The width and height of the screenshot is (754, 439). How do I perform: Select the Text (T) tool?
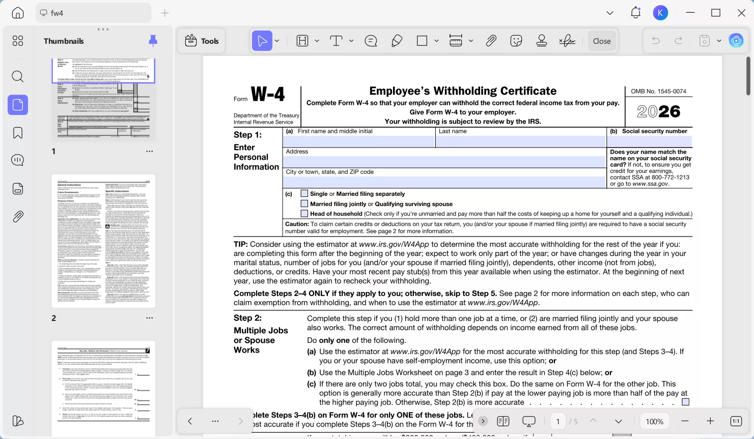tap(336, 41)
